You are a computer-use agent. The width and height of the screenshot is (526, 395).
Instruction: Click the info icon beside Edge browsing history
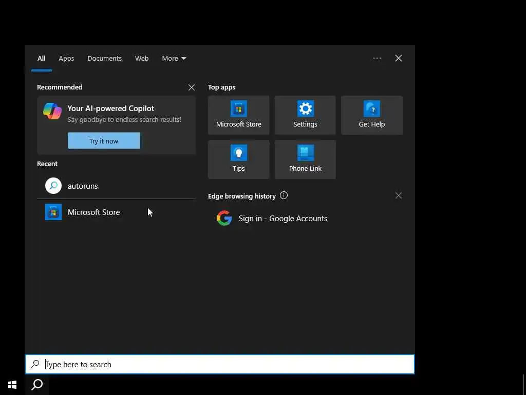pos(284,195)
